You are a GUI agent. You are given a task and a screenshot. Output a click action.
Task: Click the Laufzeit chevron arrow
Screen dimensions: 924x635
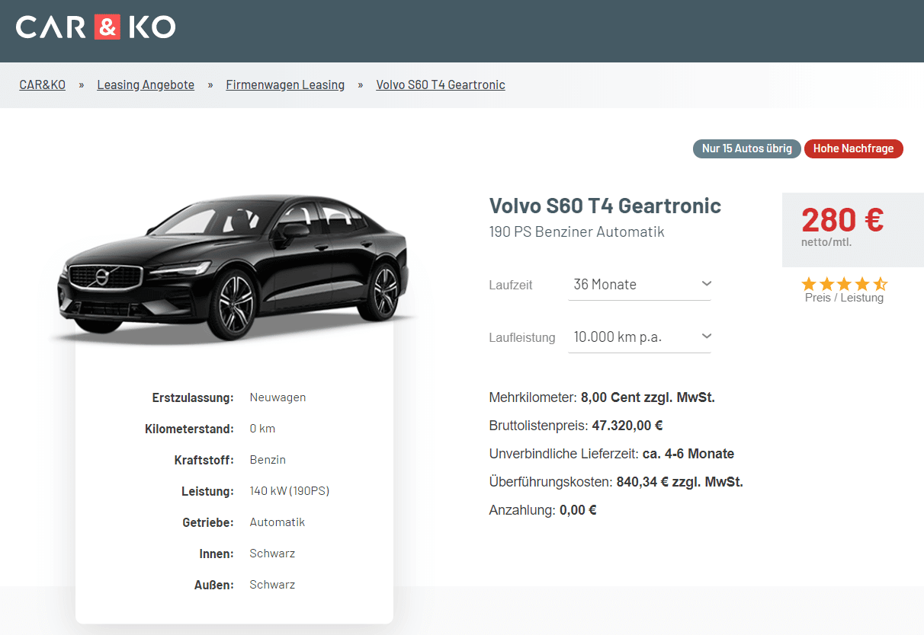[x=706, y=283]
